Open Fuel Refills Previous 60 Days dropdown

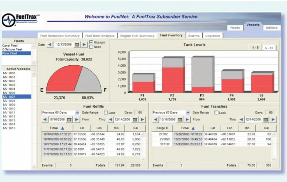point(77,113)
